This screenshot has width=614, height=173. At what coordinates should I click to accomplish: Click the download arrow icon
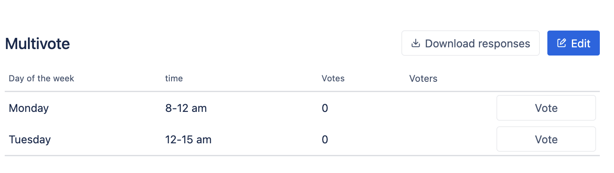[x=415, y=43]
